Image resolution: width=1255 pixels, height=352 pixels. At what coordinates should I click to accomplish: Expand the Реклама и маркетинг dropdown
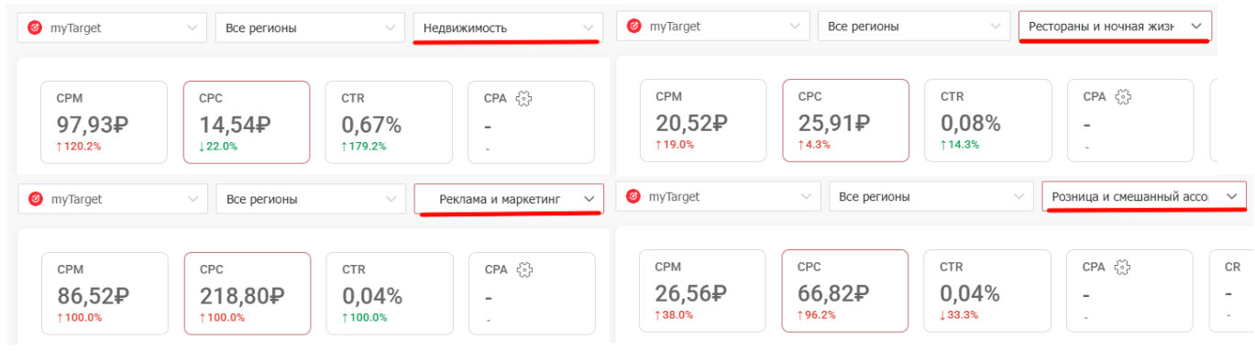click(x=509, y=198)
